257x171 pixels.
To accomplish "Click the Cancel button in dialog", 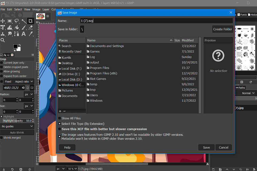I will (x=224, y=147).
